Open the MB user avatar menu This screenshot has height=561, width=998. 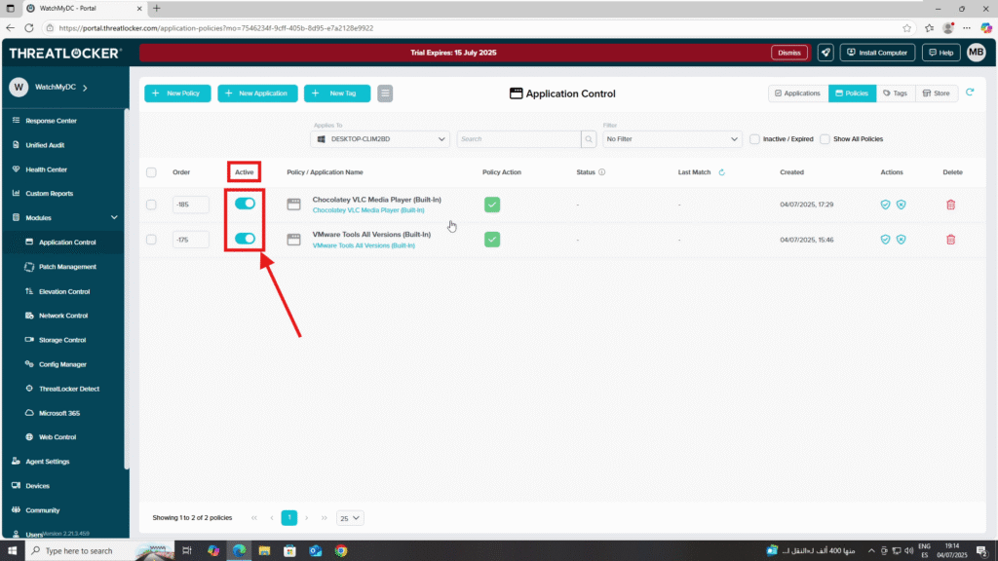tap(976, 53)
